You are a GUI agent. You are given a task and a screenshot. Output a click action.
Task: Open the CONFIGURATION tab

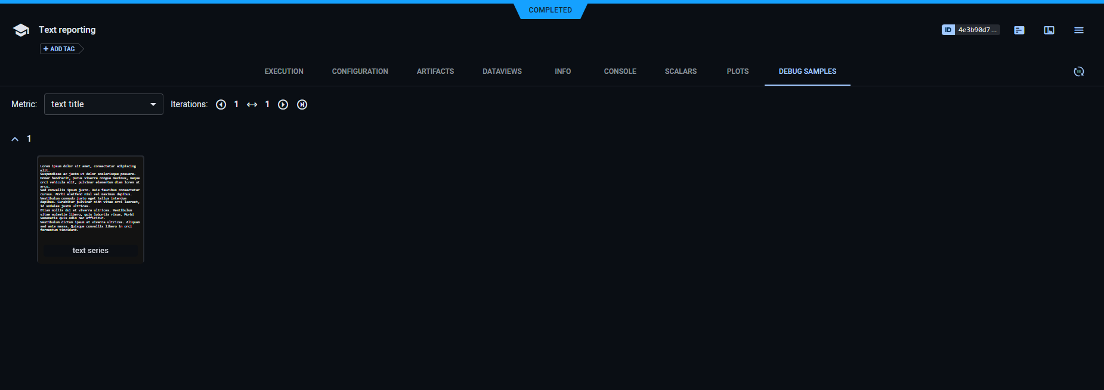(360, 71)
